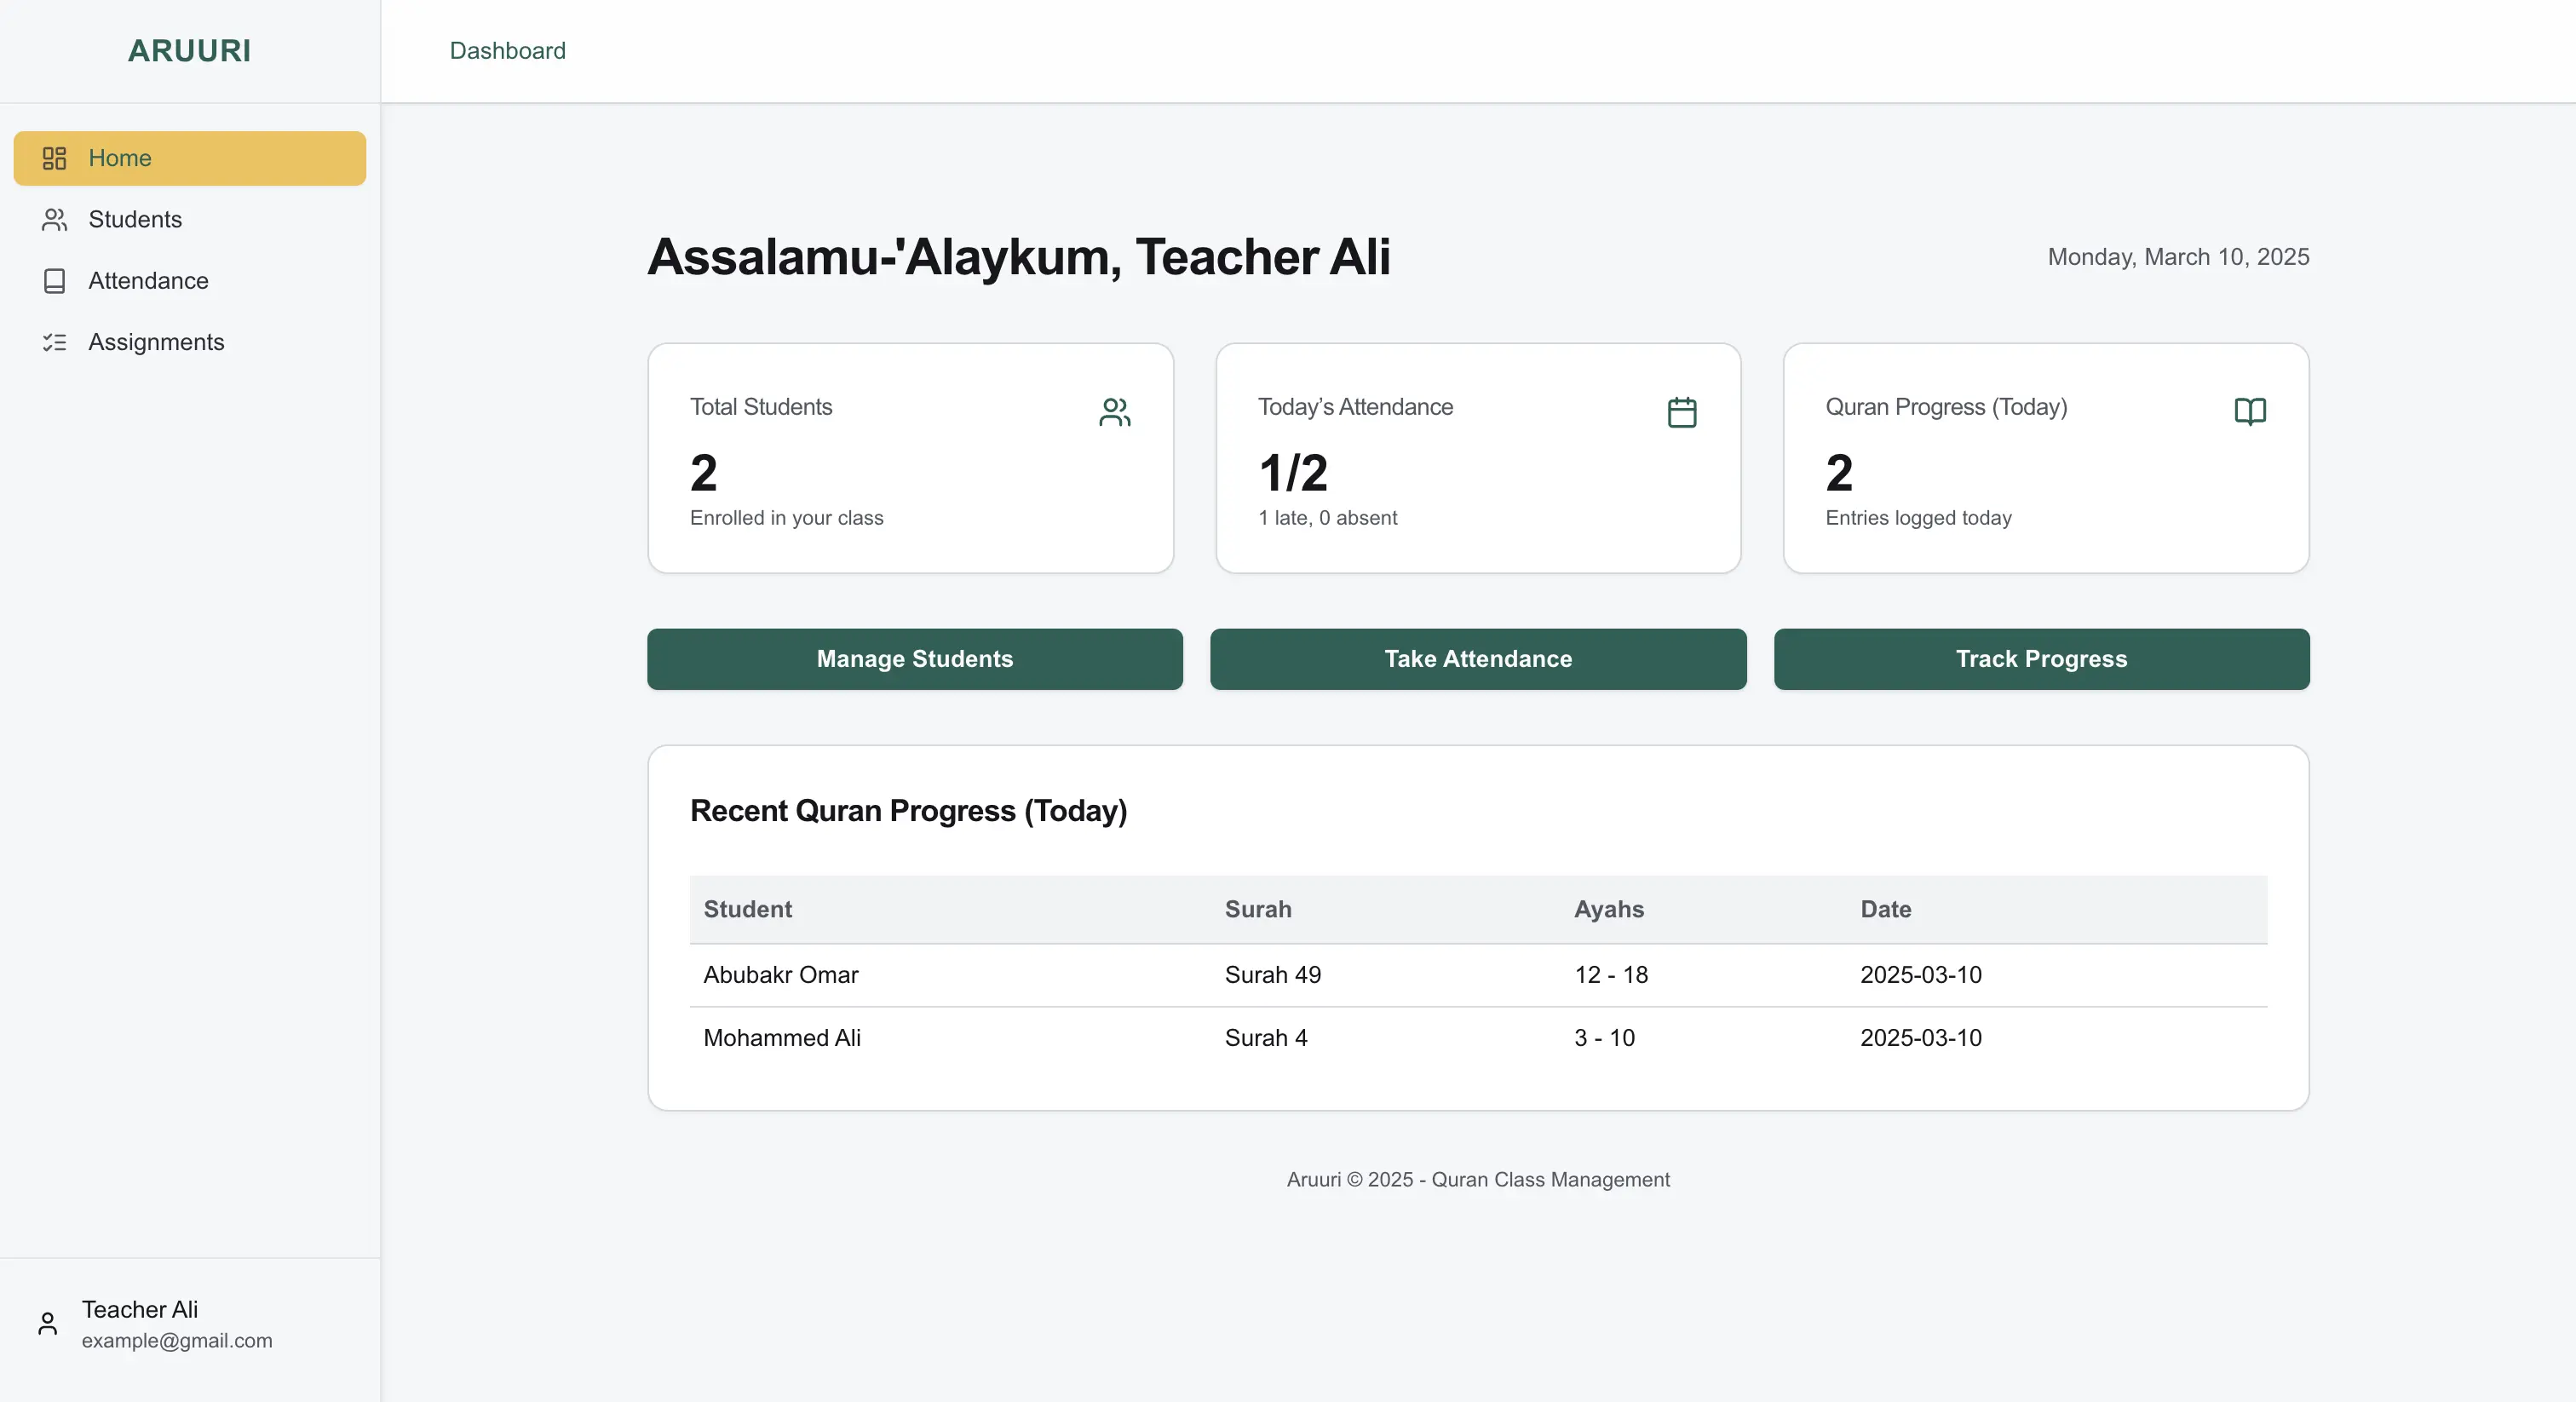
Task: Click the people icon on Total Students card
Action: (x=1114, y=412)
